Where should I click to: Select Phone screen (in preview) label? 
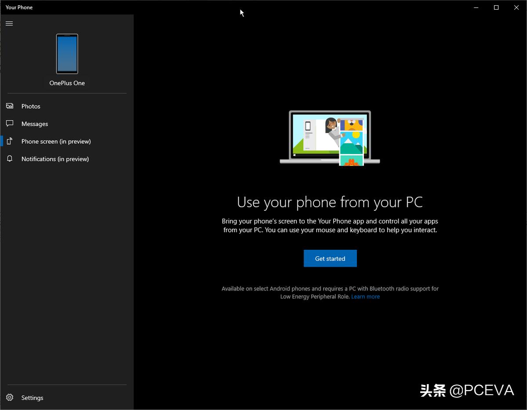[x=56, y=142]
